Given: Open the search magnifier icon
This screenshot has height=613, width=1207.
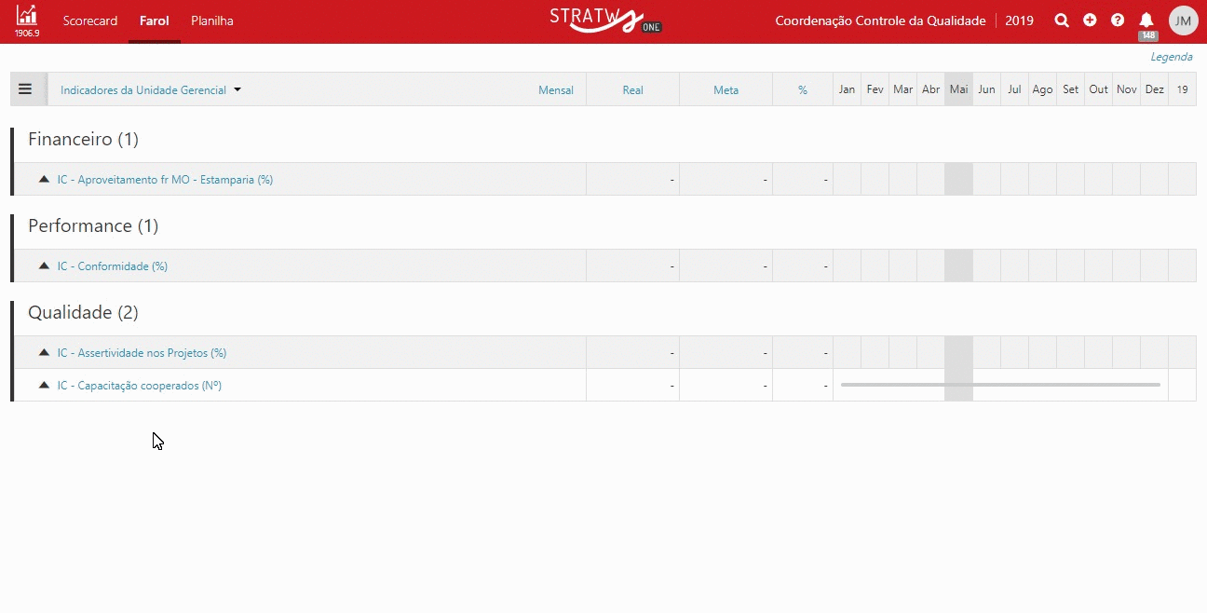Looking at the screenshot, I should click(1062, 20).
